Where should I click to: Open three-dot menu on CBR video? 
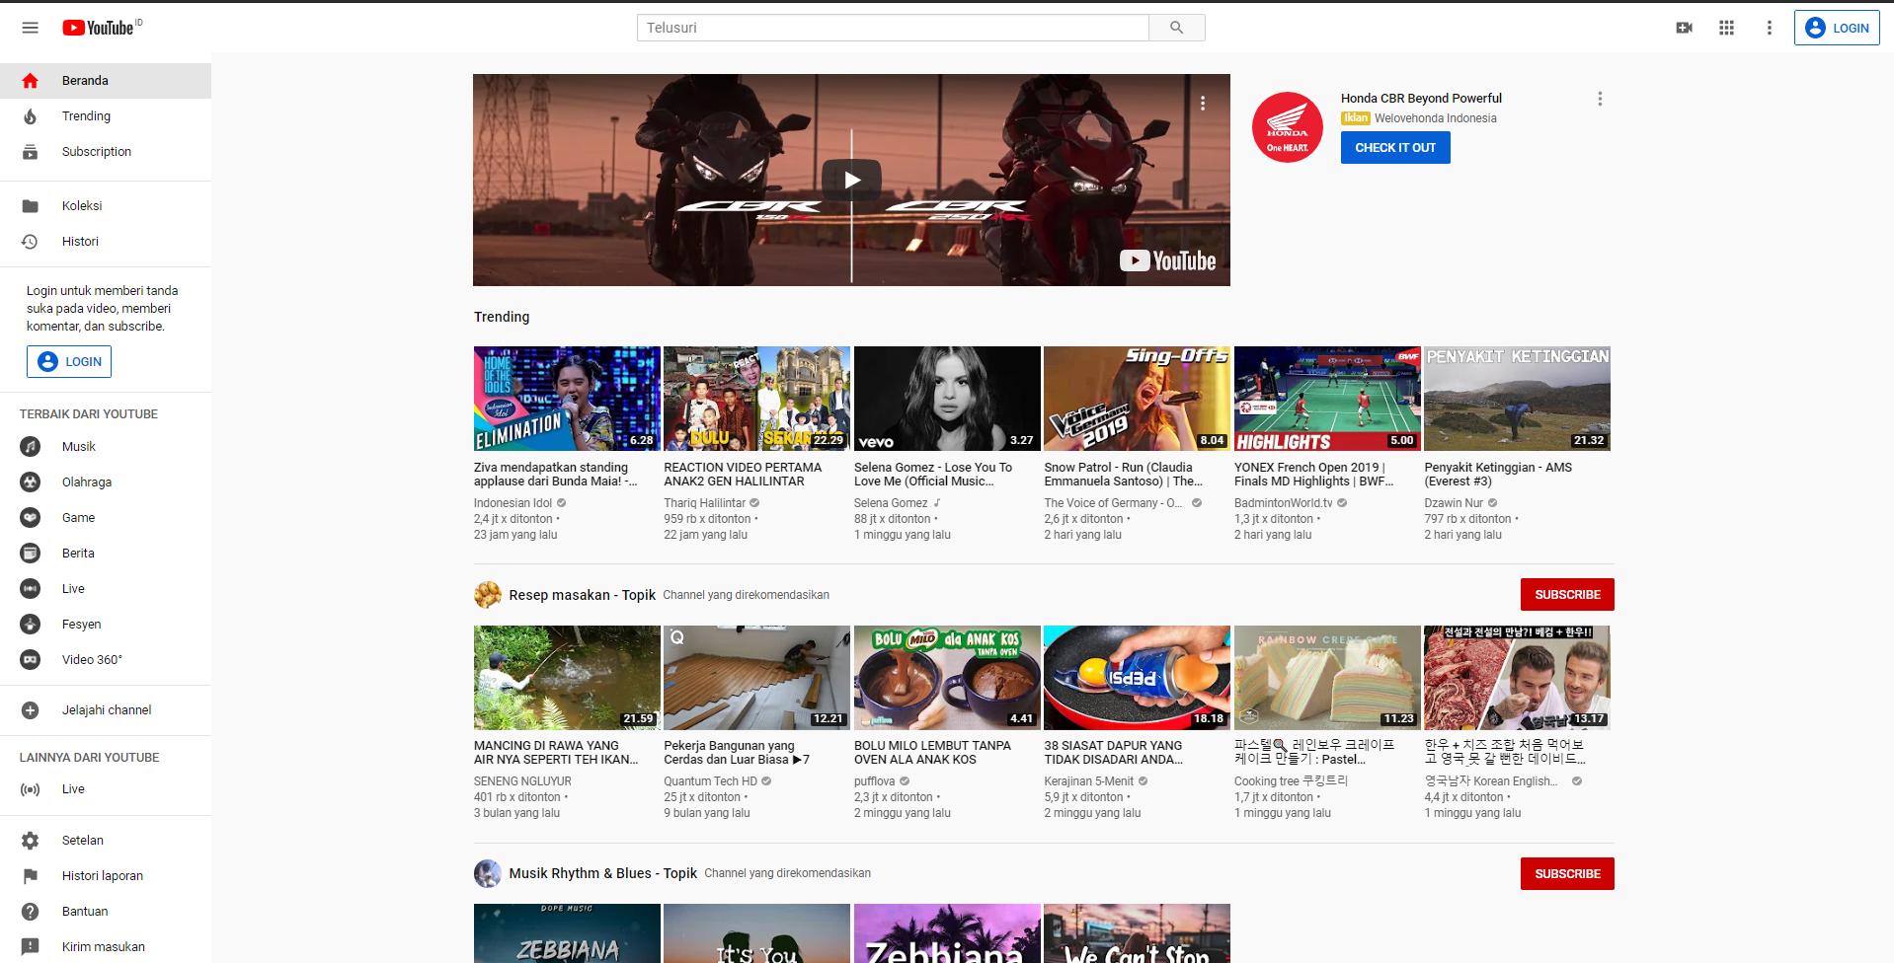(x=1203, y=103)
